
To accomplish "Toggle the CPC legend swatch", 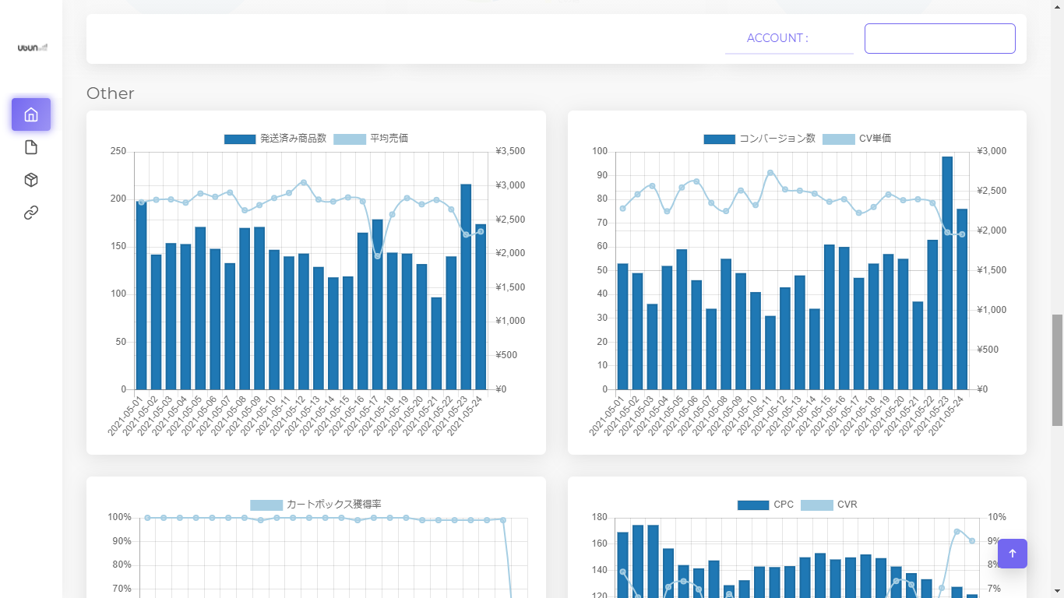I will coord(753,505).
